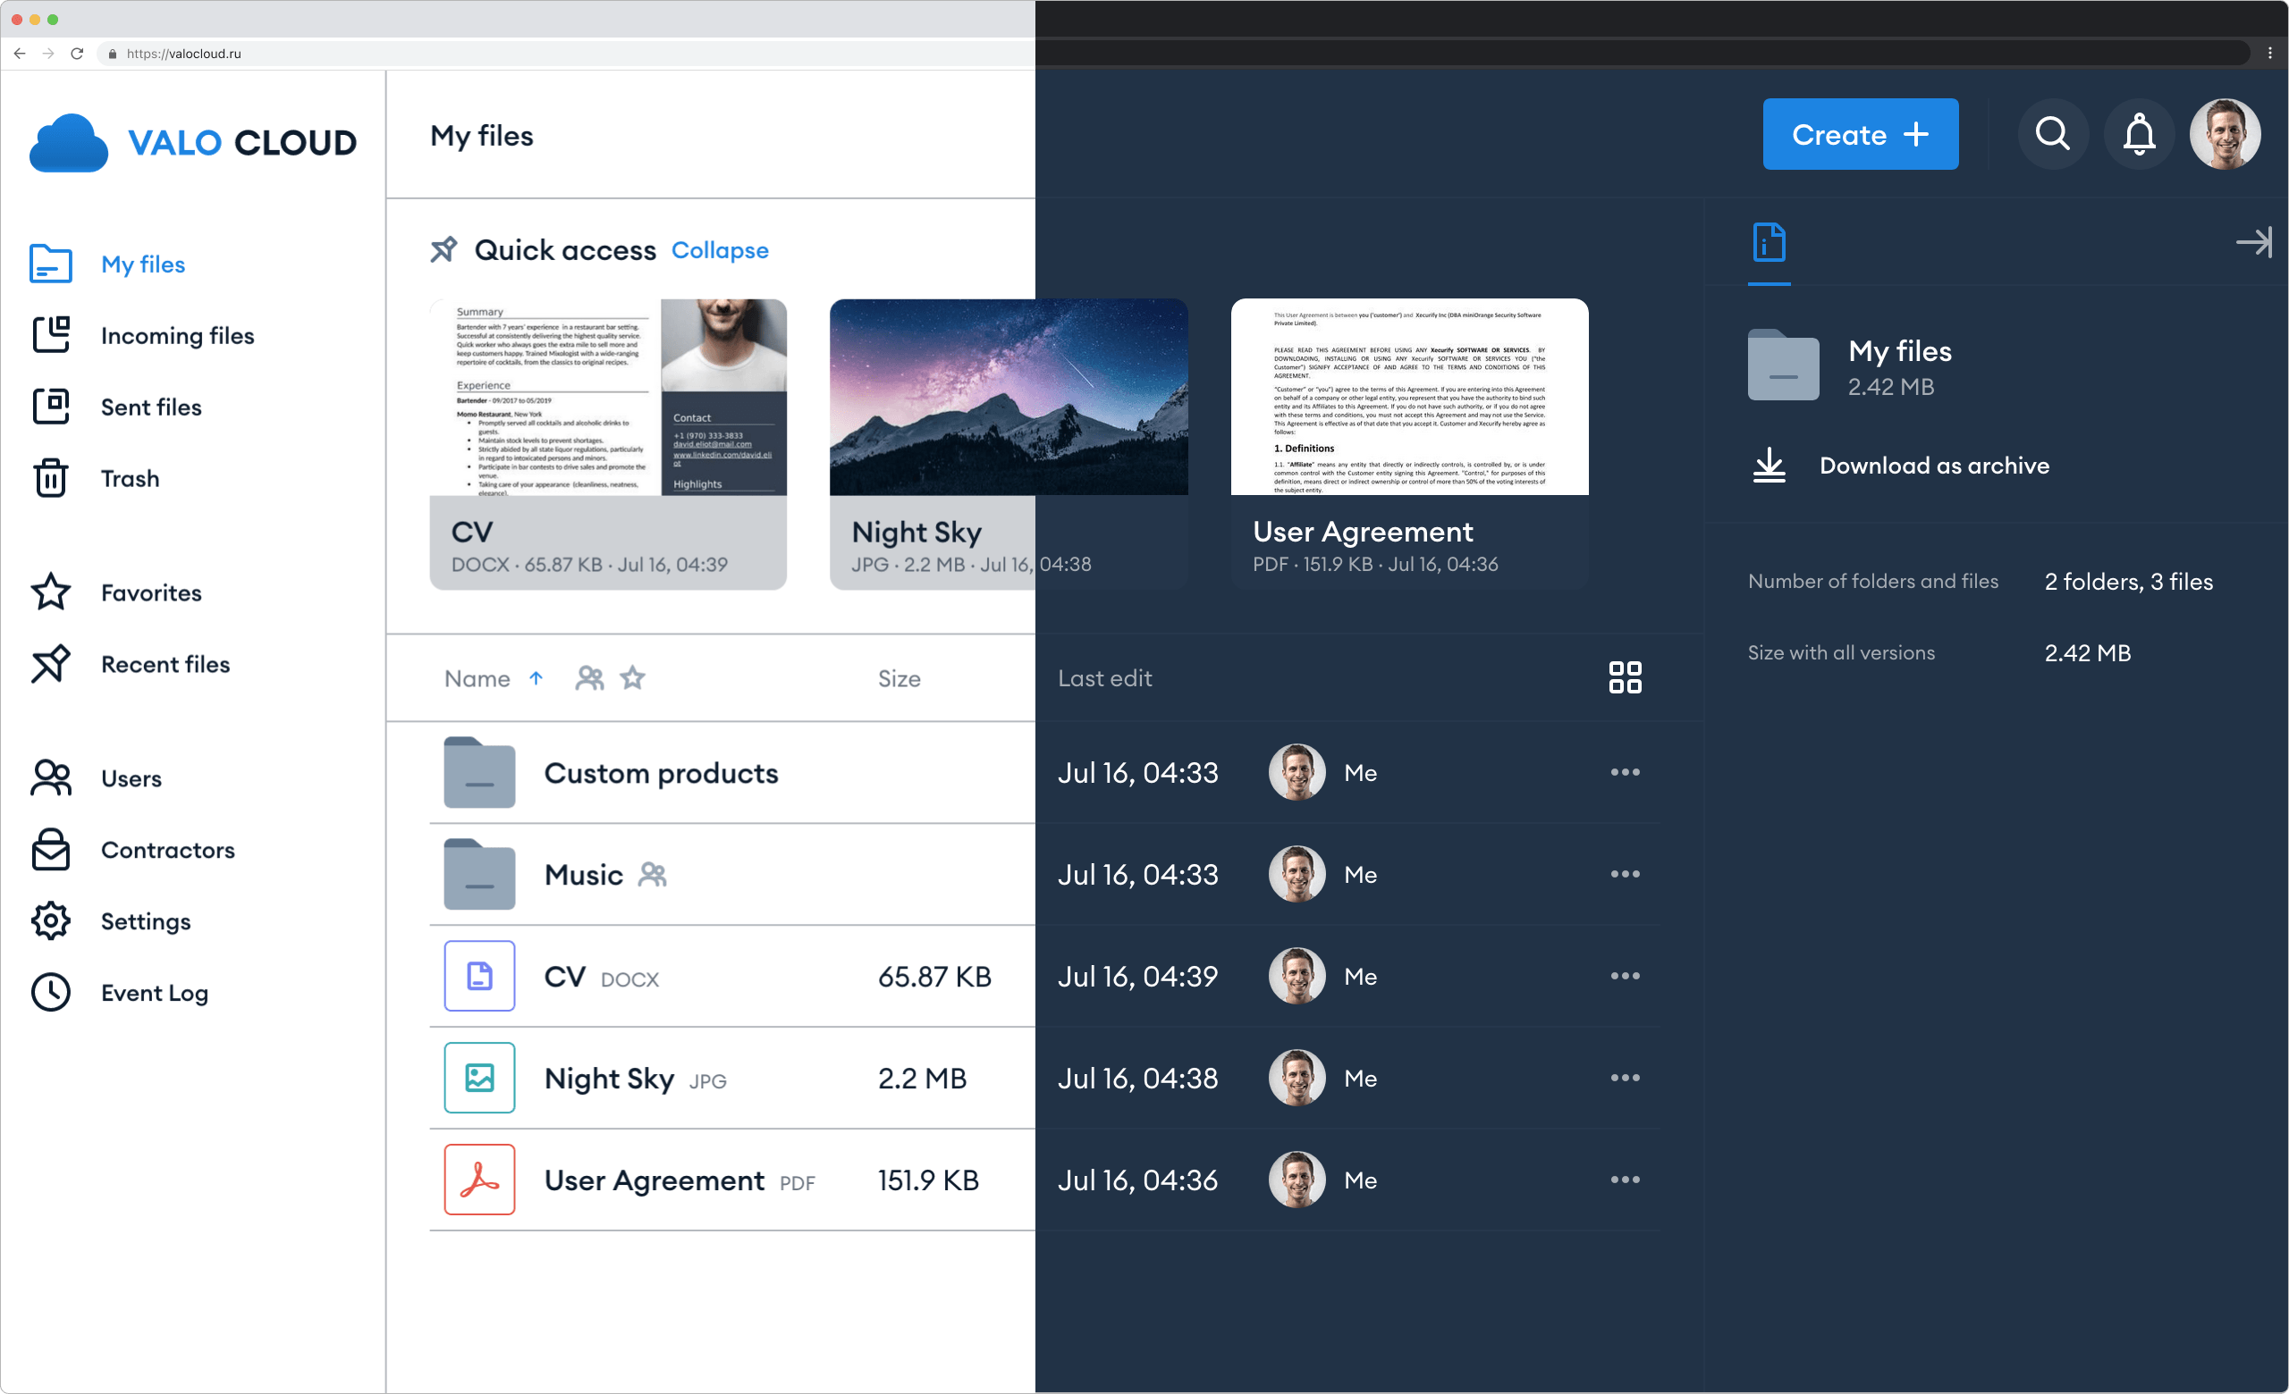This screenshot has width=2289, height=1394.
Task: Toggle shared users column icon
Action: (589, 678)
